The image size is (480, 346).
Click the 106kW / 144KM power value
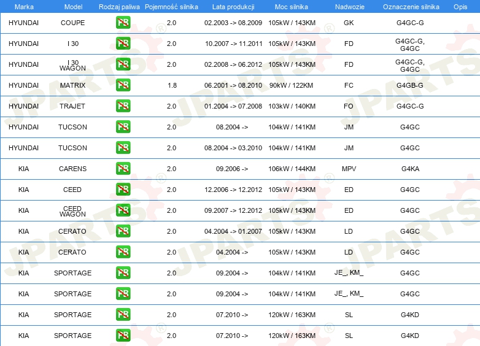tap(292, 169)
